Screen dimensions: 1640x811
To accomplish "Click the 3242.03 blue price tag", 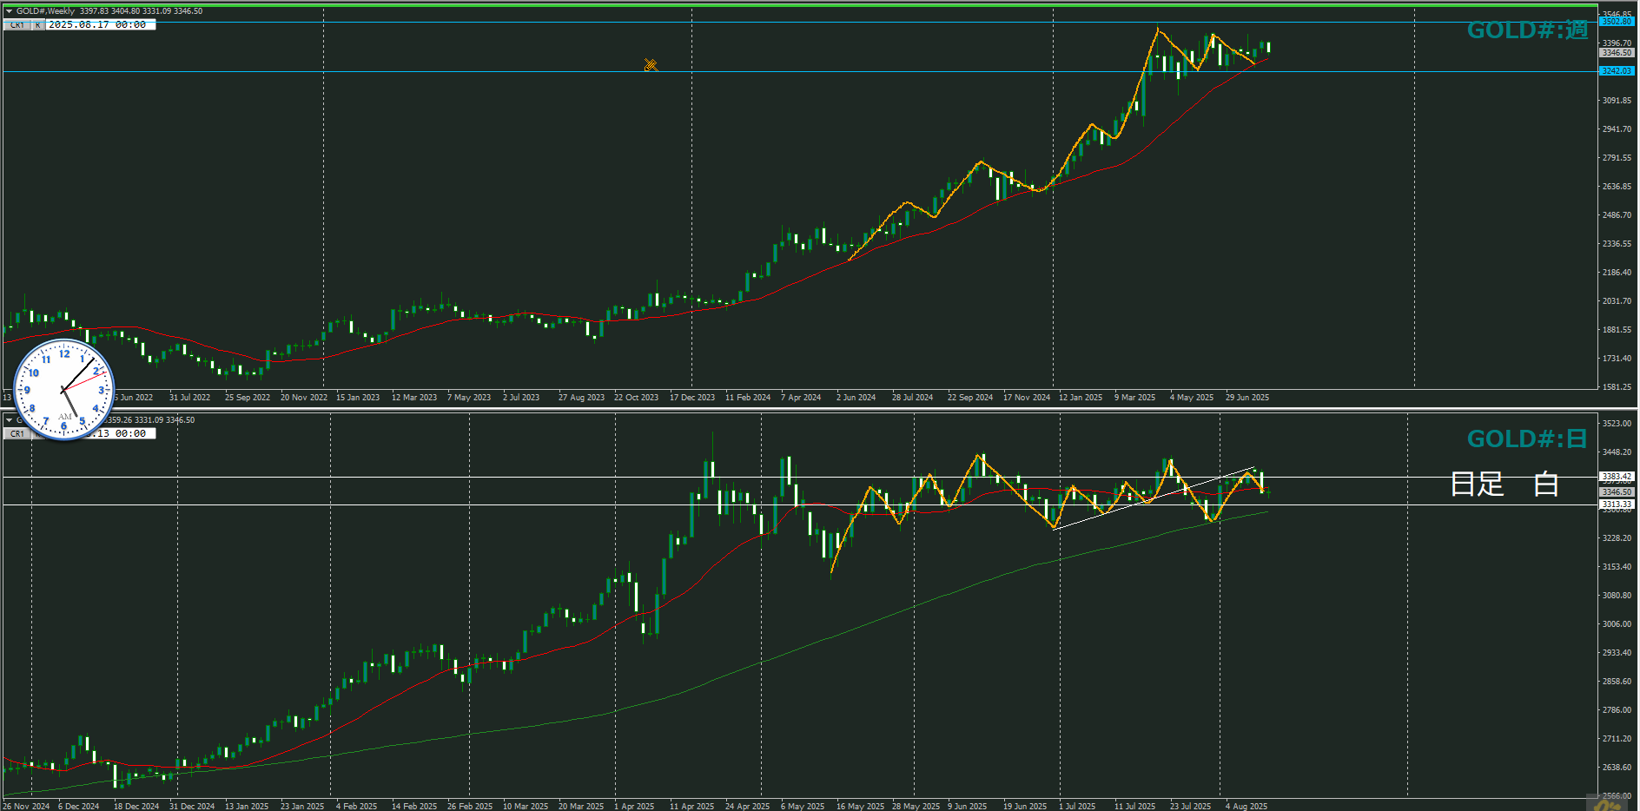I will (x=1617, y=71).
